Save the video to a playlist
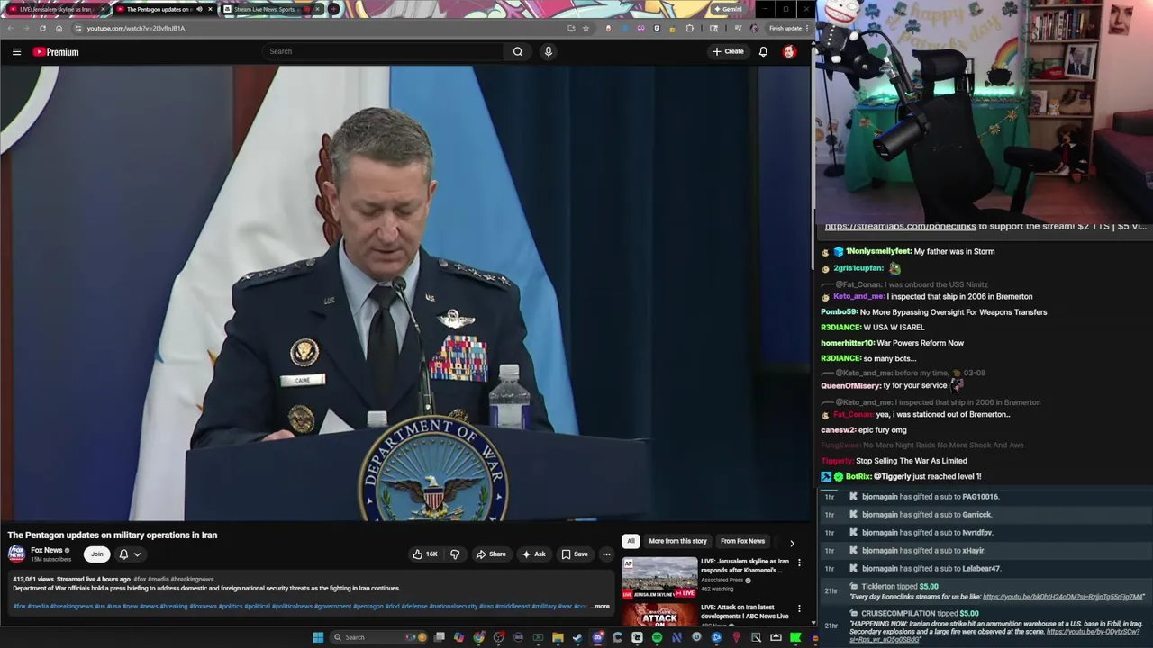Screen dimensions: 1153x648 (575, 554)
